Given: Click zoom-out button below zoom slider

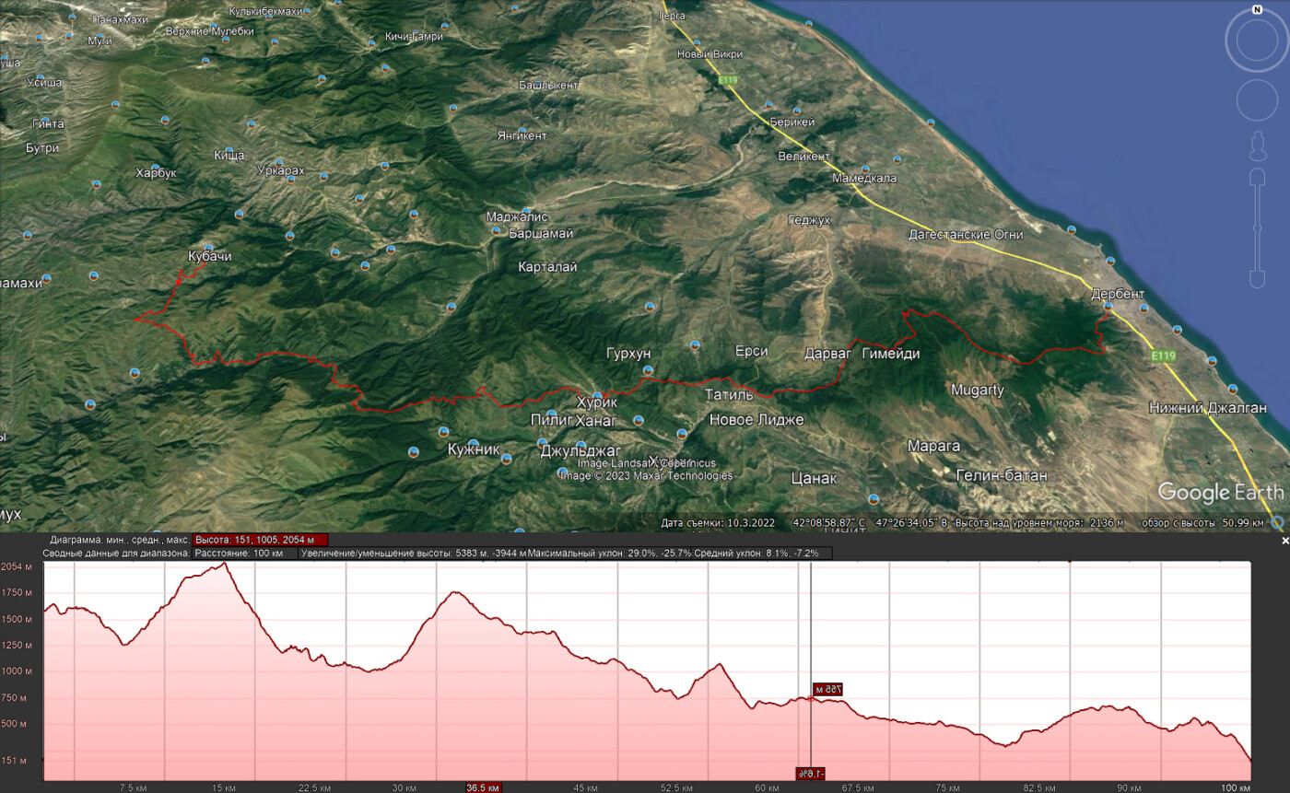Looking at the screenshot, I should tap(1257, 278).
